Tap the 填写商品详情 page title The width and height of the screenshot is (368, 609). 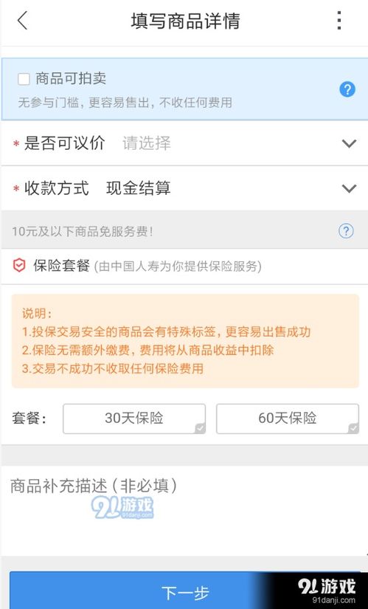click(185, 21)
